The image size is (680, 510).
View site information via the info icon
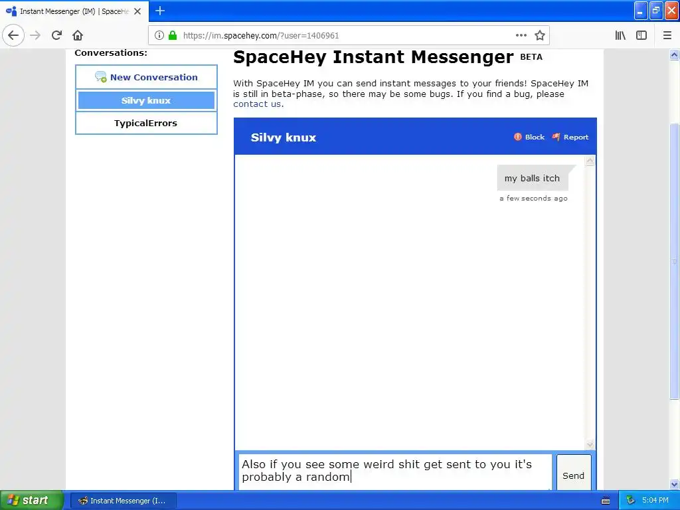pyautogui.click(x=159, y=36)
